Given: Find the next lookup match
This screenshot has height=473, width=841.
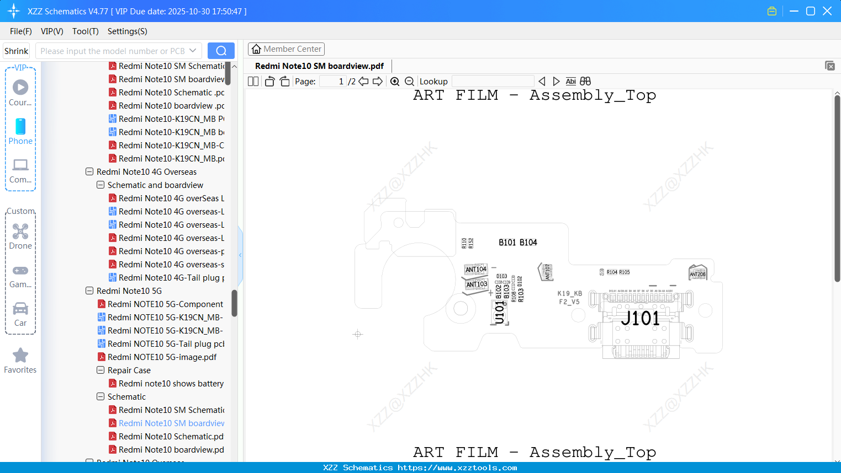Looking at the screenshot, I should 556,82.
